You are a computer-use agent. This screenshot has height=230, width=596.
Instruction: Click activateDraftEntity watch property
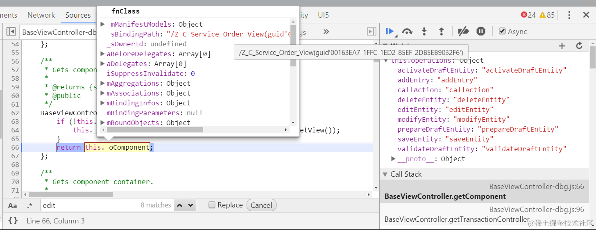point(482,70)
